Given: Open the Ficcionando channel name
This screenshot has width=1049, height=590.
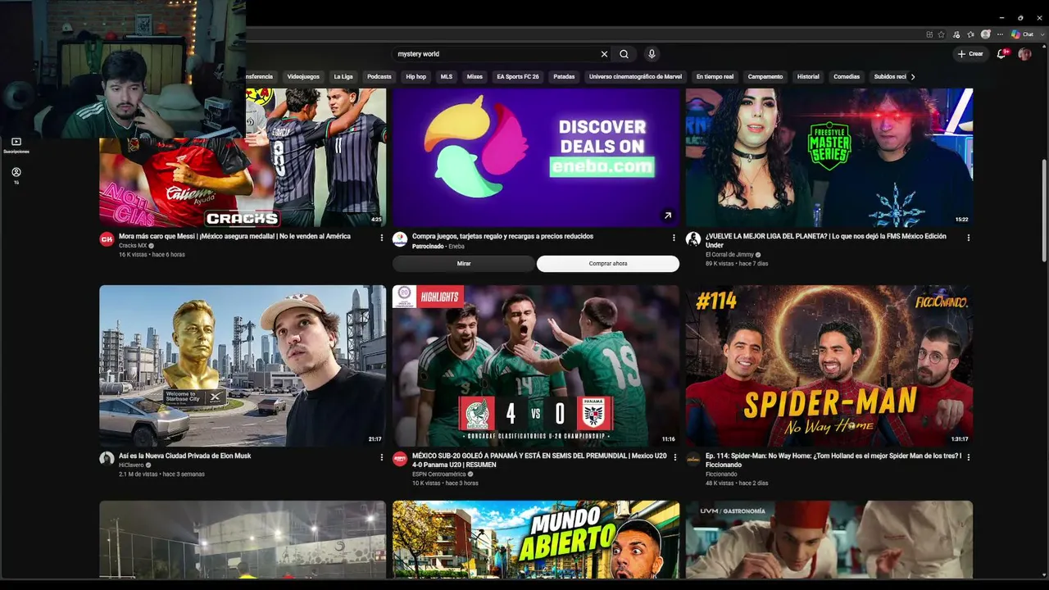Looking at the screenshot, I should [722, 474].
